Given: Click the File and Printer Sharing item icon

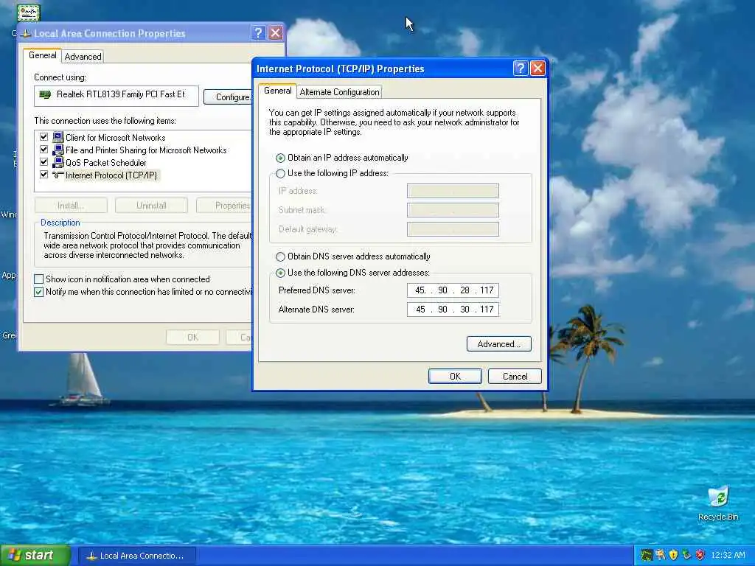Looking at the screenshot, I should pos(58,150).
